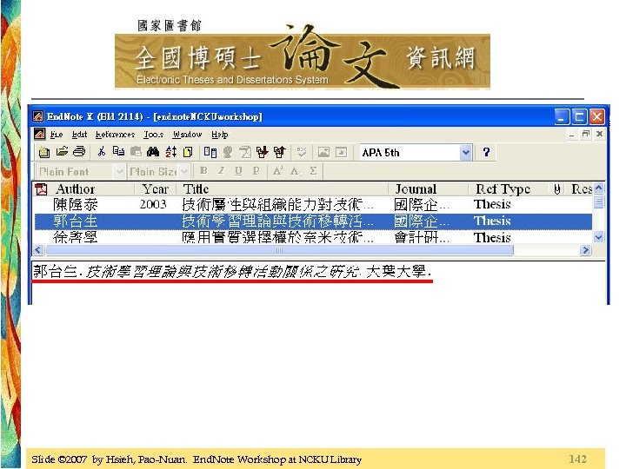The image size is (626, 469).
Task: Click the horizontal scrollbar right arrow
Action: (585, 250)
